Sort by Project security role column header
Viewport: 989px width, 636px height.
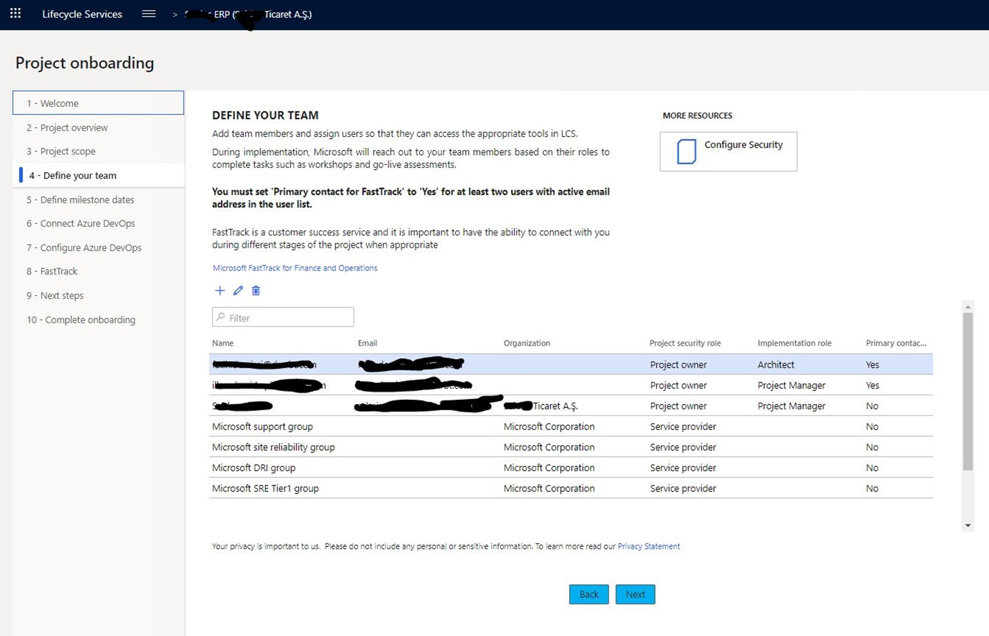click(684, 343)
